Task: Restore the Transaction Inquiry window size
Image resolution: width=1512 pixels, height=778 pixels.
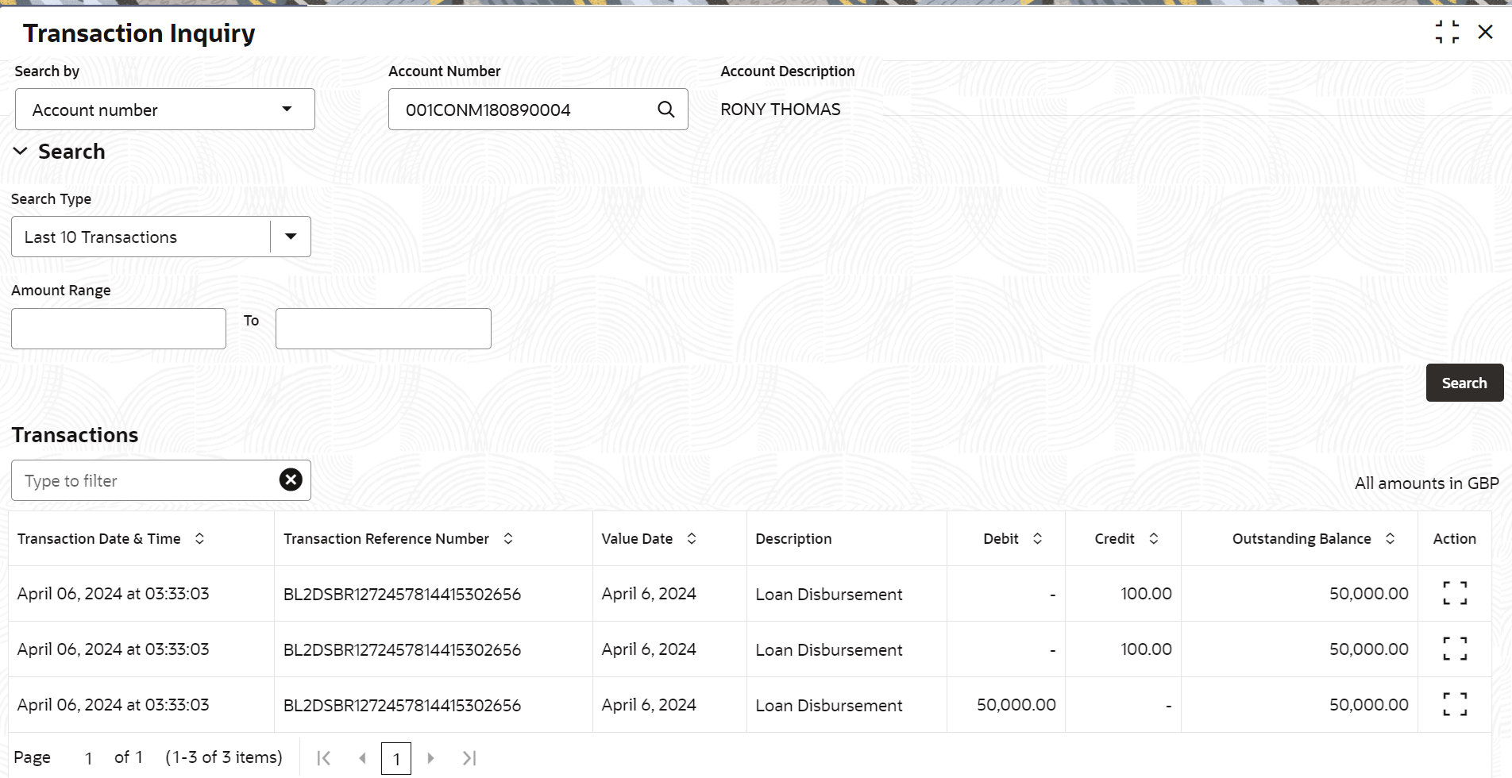Action: (1447, 32)
